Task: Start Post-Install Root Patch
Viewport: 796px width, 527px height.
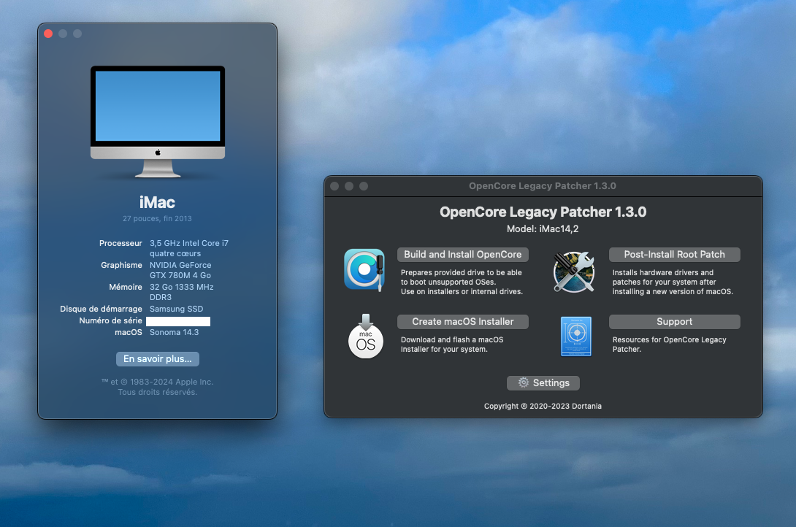Action: tap(674, 255)
